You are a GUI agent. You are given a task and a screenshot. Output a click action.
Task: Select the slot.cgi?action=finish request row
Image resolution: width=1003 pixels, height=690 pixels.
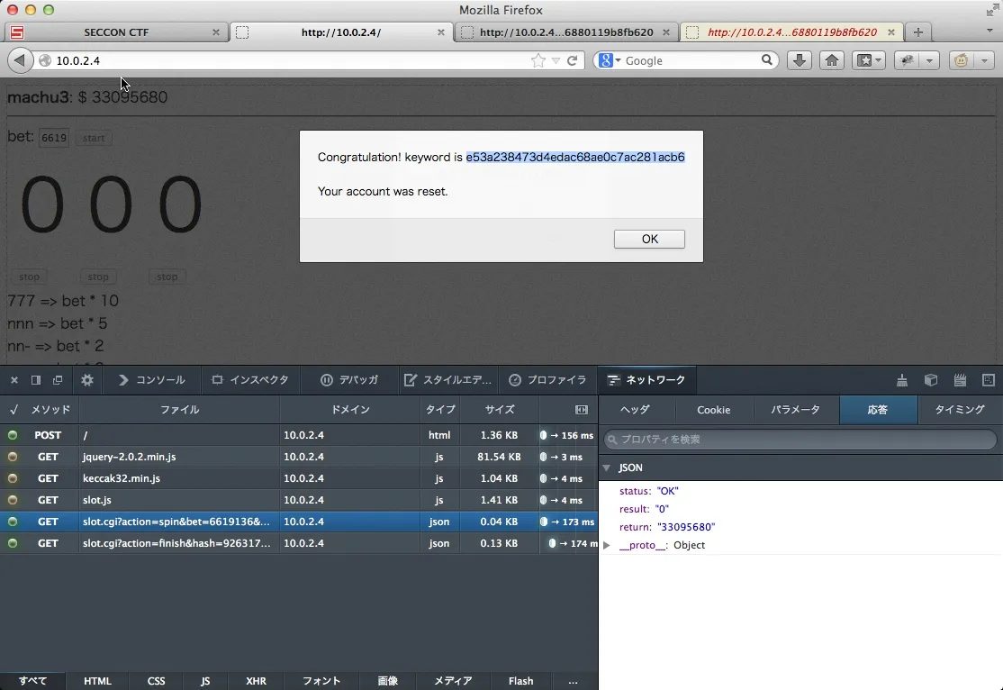point(176,543)
